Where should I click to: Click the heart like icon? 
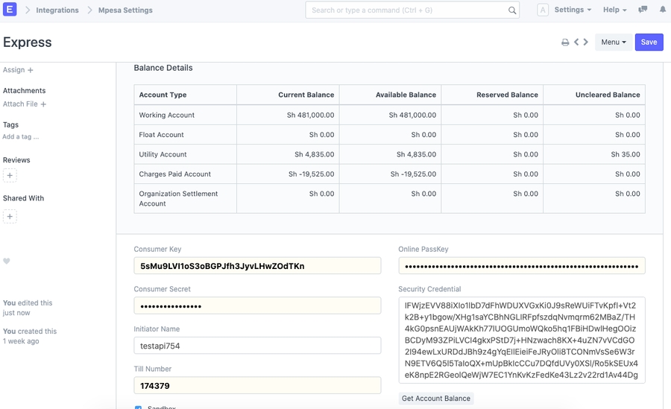coord(7,261)
